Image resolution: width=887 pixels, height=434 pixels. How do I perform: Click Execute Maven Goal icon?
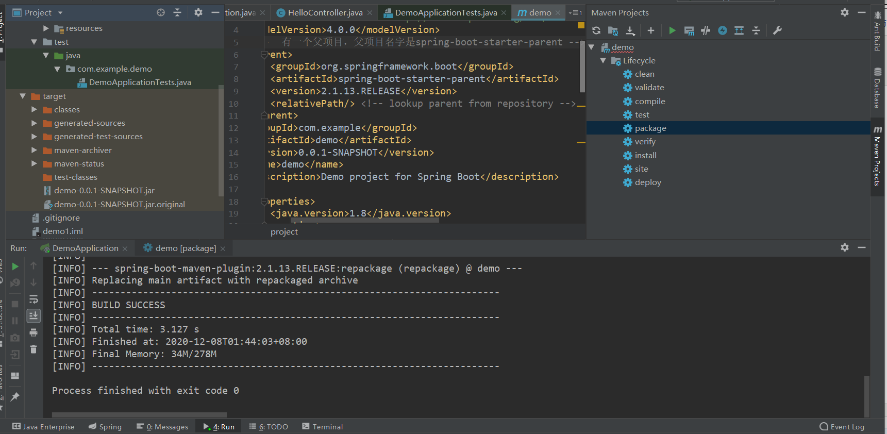click(x=689, y=31)
